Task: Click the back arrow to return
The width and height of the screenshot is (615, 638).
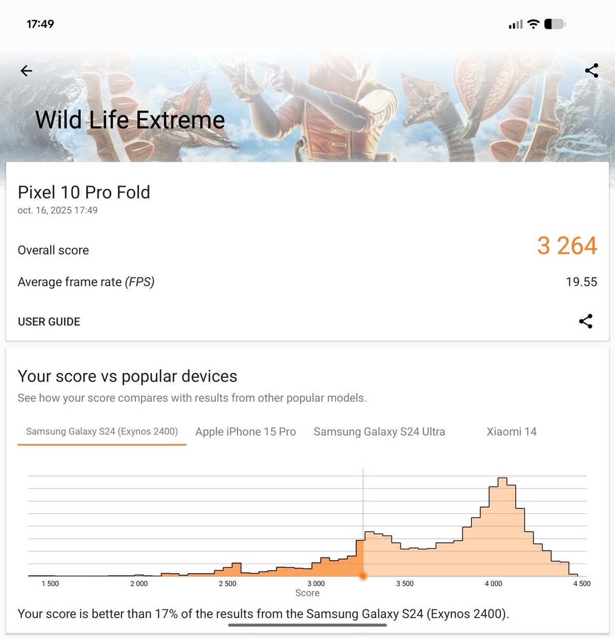Action: 26,71
